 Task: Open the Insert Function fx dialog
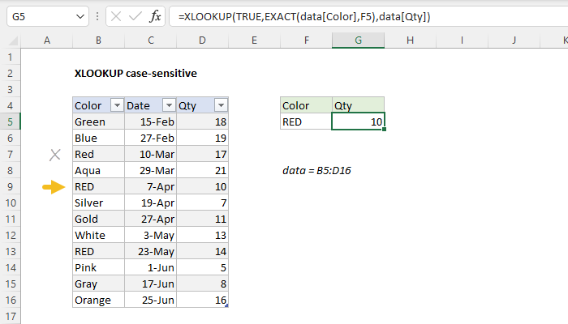pos(155,17)
